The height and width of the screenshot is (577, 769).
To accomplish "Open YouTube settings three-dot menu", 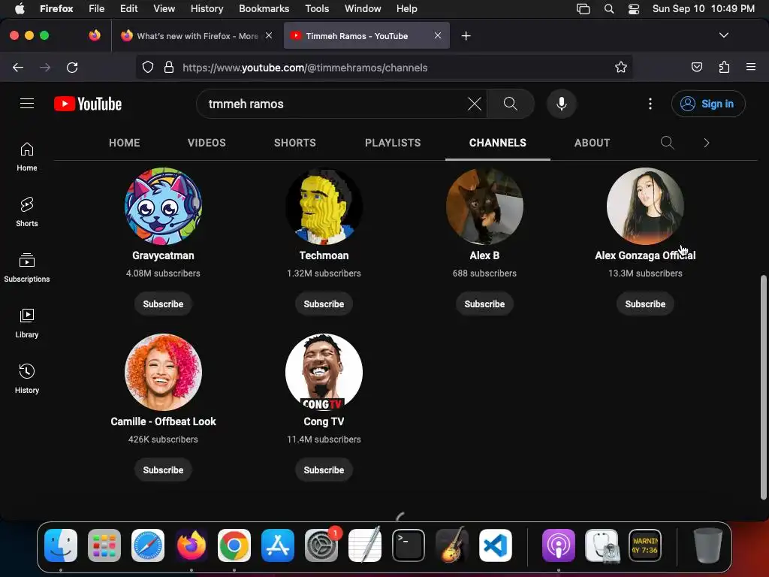I will [x=650, y=104].
